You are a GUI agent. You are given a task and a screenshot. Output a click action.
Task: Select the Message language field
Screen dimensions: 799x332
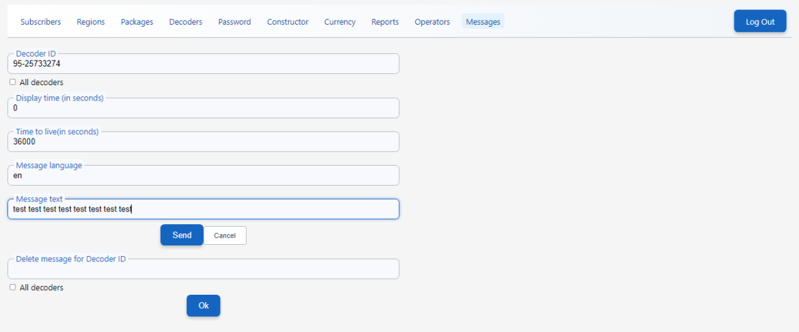click(203, 176)
